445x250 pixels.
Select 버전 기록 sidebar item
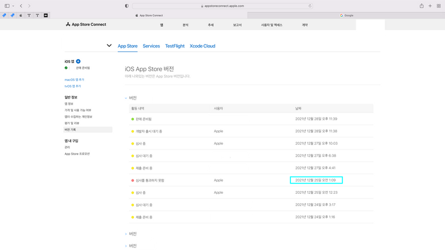(87, 130)
